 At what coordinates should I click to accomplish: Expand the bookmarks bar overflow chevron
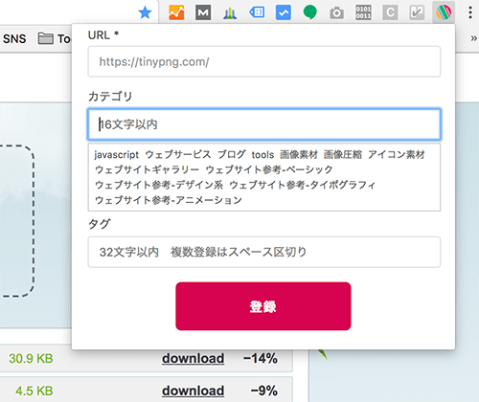(x=474, y=38)
